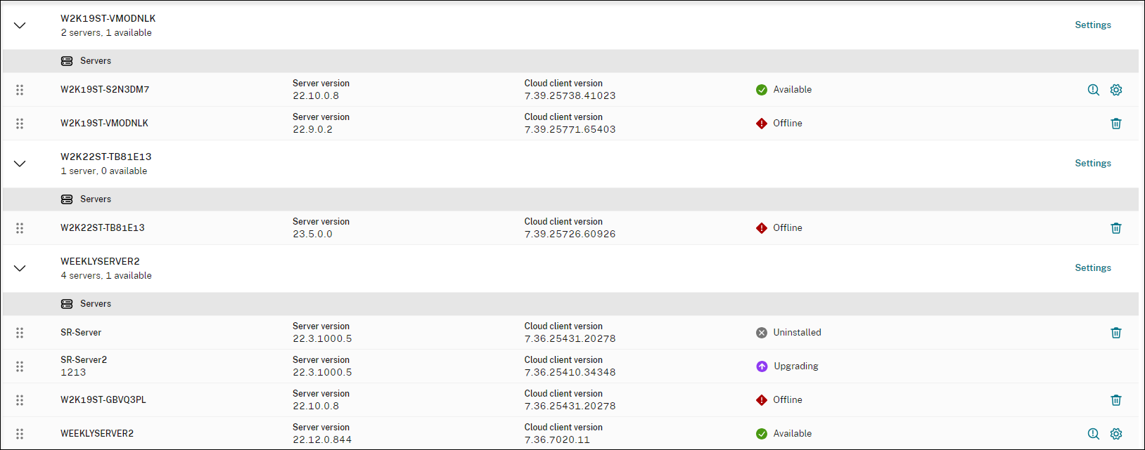Viewport: 1145px width, 450px height.
Task: Delete the offline W2K19ST-VMODNLK server
Action: [x=1116, y=124]
